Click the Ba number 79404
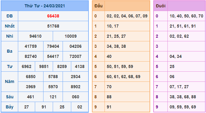206x113 pixels. [53, 46]
